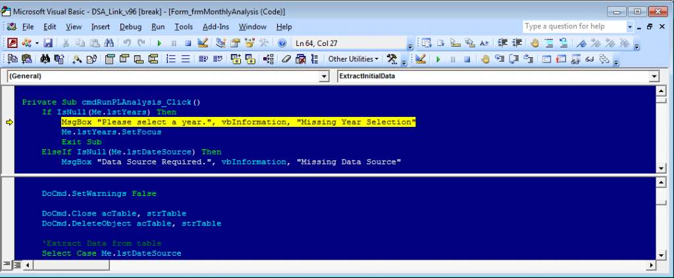Switch to Full Module View button
The width and height of the screenshot is (674, 278).
pos(17,265)
